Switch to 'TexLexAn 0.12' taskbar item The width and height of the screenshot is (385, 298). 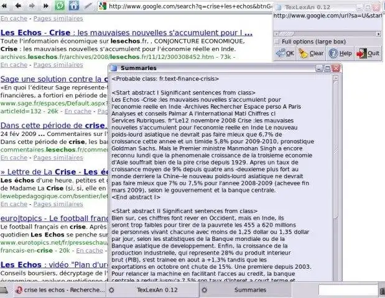point(153,290)
